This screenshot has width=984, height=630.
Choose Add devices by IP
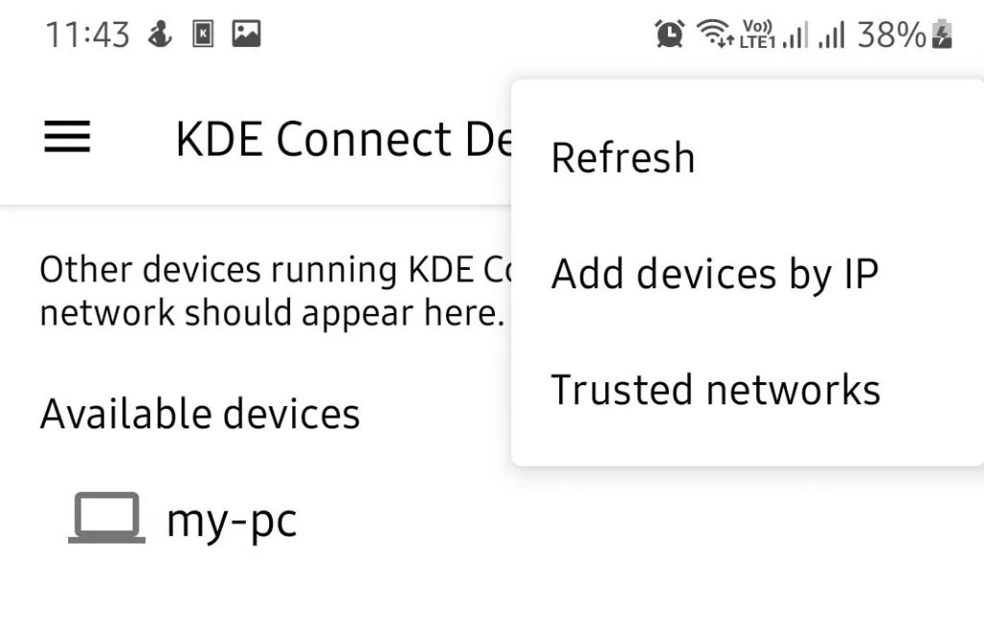[714, 273]
